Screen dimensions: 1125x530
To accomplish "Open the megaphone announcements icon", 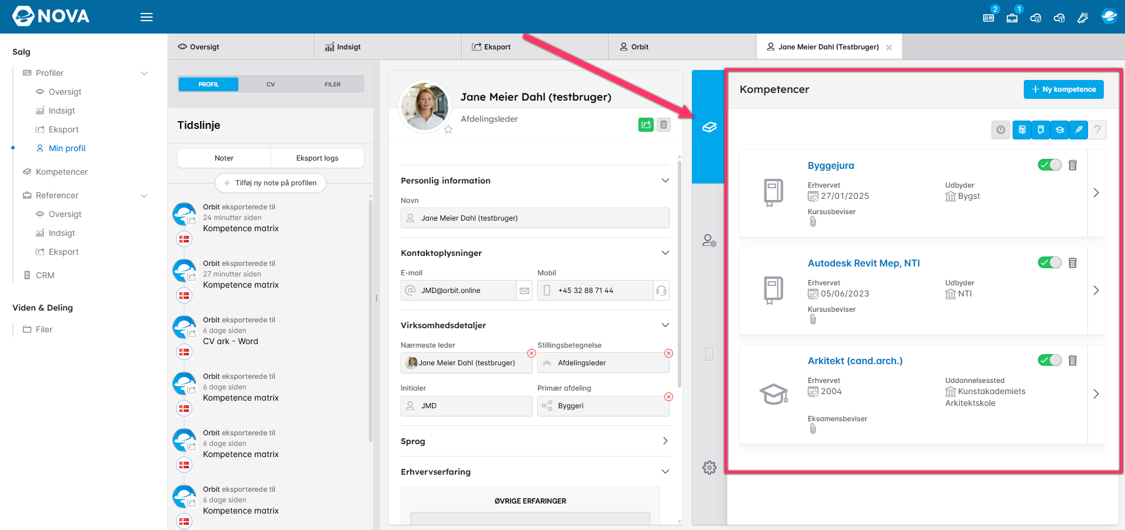I will 1083,18.
